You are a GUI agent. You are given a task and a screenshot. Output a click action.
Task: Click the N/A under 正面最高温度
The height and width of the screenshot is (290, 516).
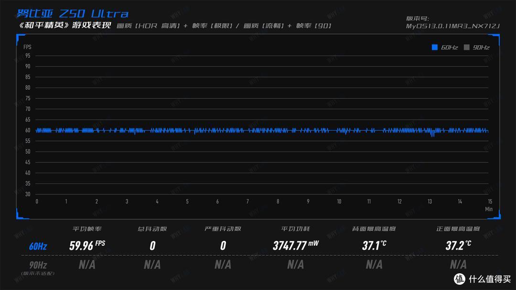tap(458, 264)
